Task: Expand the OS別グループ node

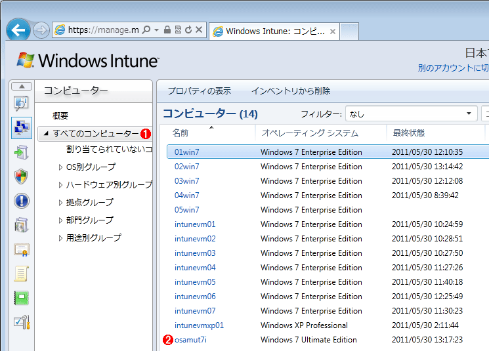Action: pyautogui.click(x=60, y=167)
